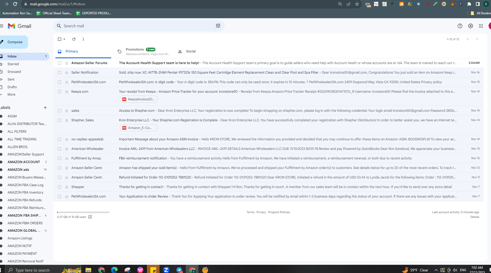Open storage management link icon
The height and width of the screenshot is (273, 491).
coord(90,217)
